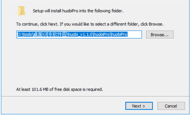Click the "桌面" folder name in path

coord(38,34)
